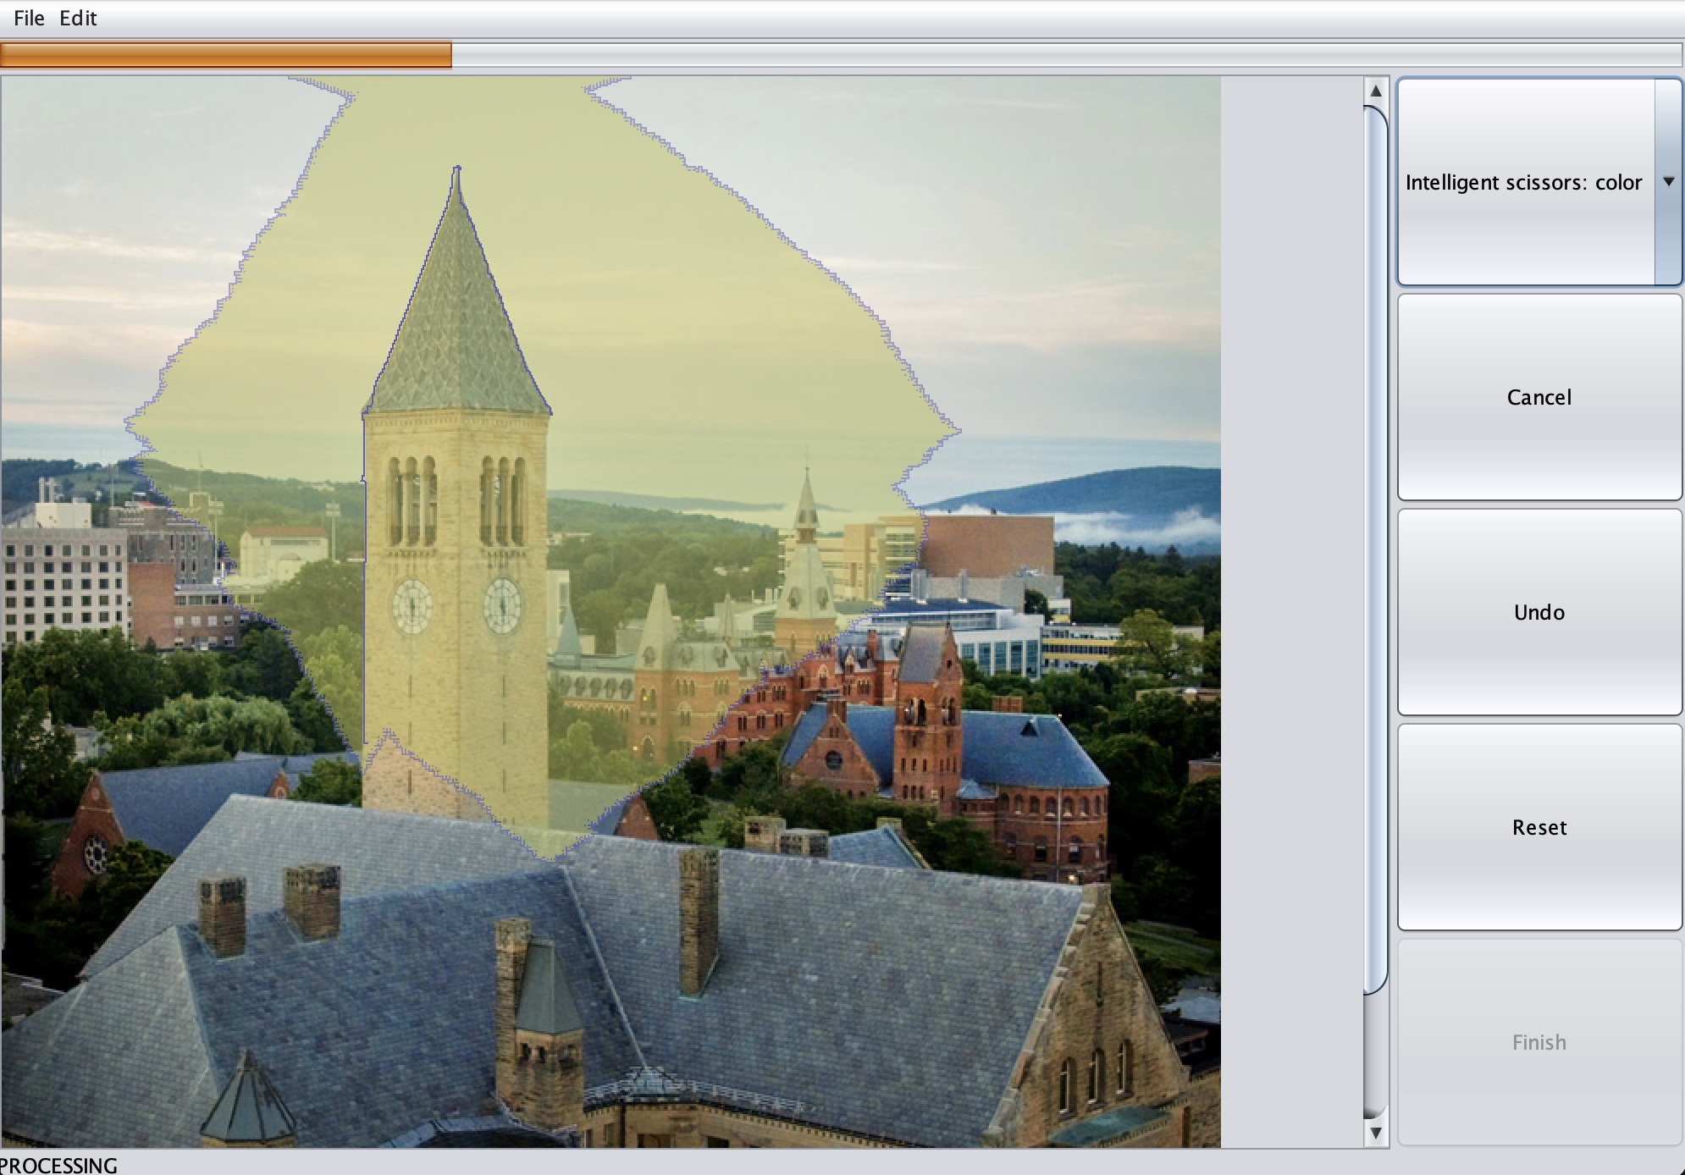The image size is (1685, 1175).
Task: Click the greyed-out Finish button
Action: tap(1539, 1042)
